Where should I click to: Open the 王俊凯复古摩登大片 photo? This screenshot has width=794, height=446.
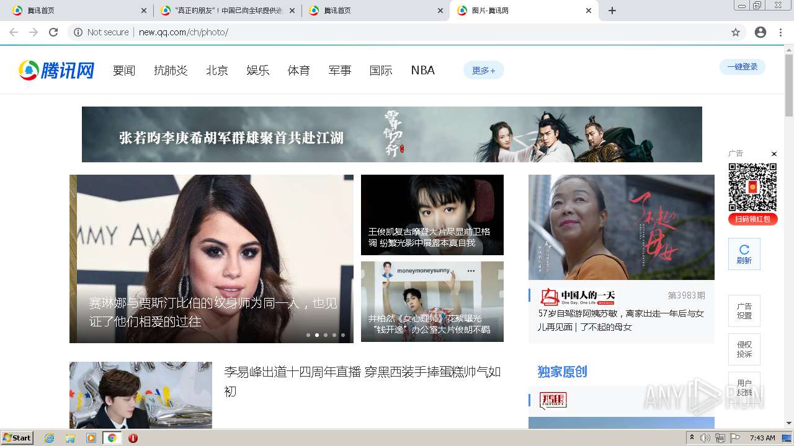[432, 215]
